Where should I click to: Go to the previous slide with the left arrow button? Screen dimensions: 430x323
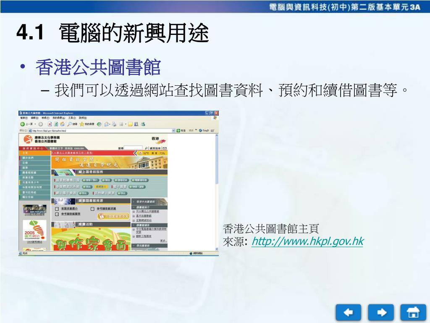348,312
